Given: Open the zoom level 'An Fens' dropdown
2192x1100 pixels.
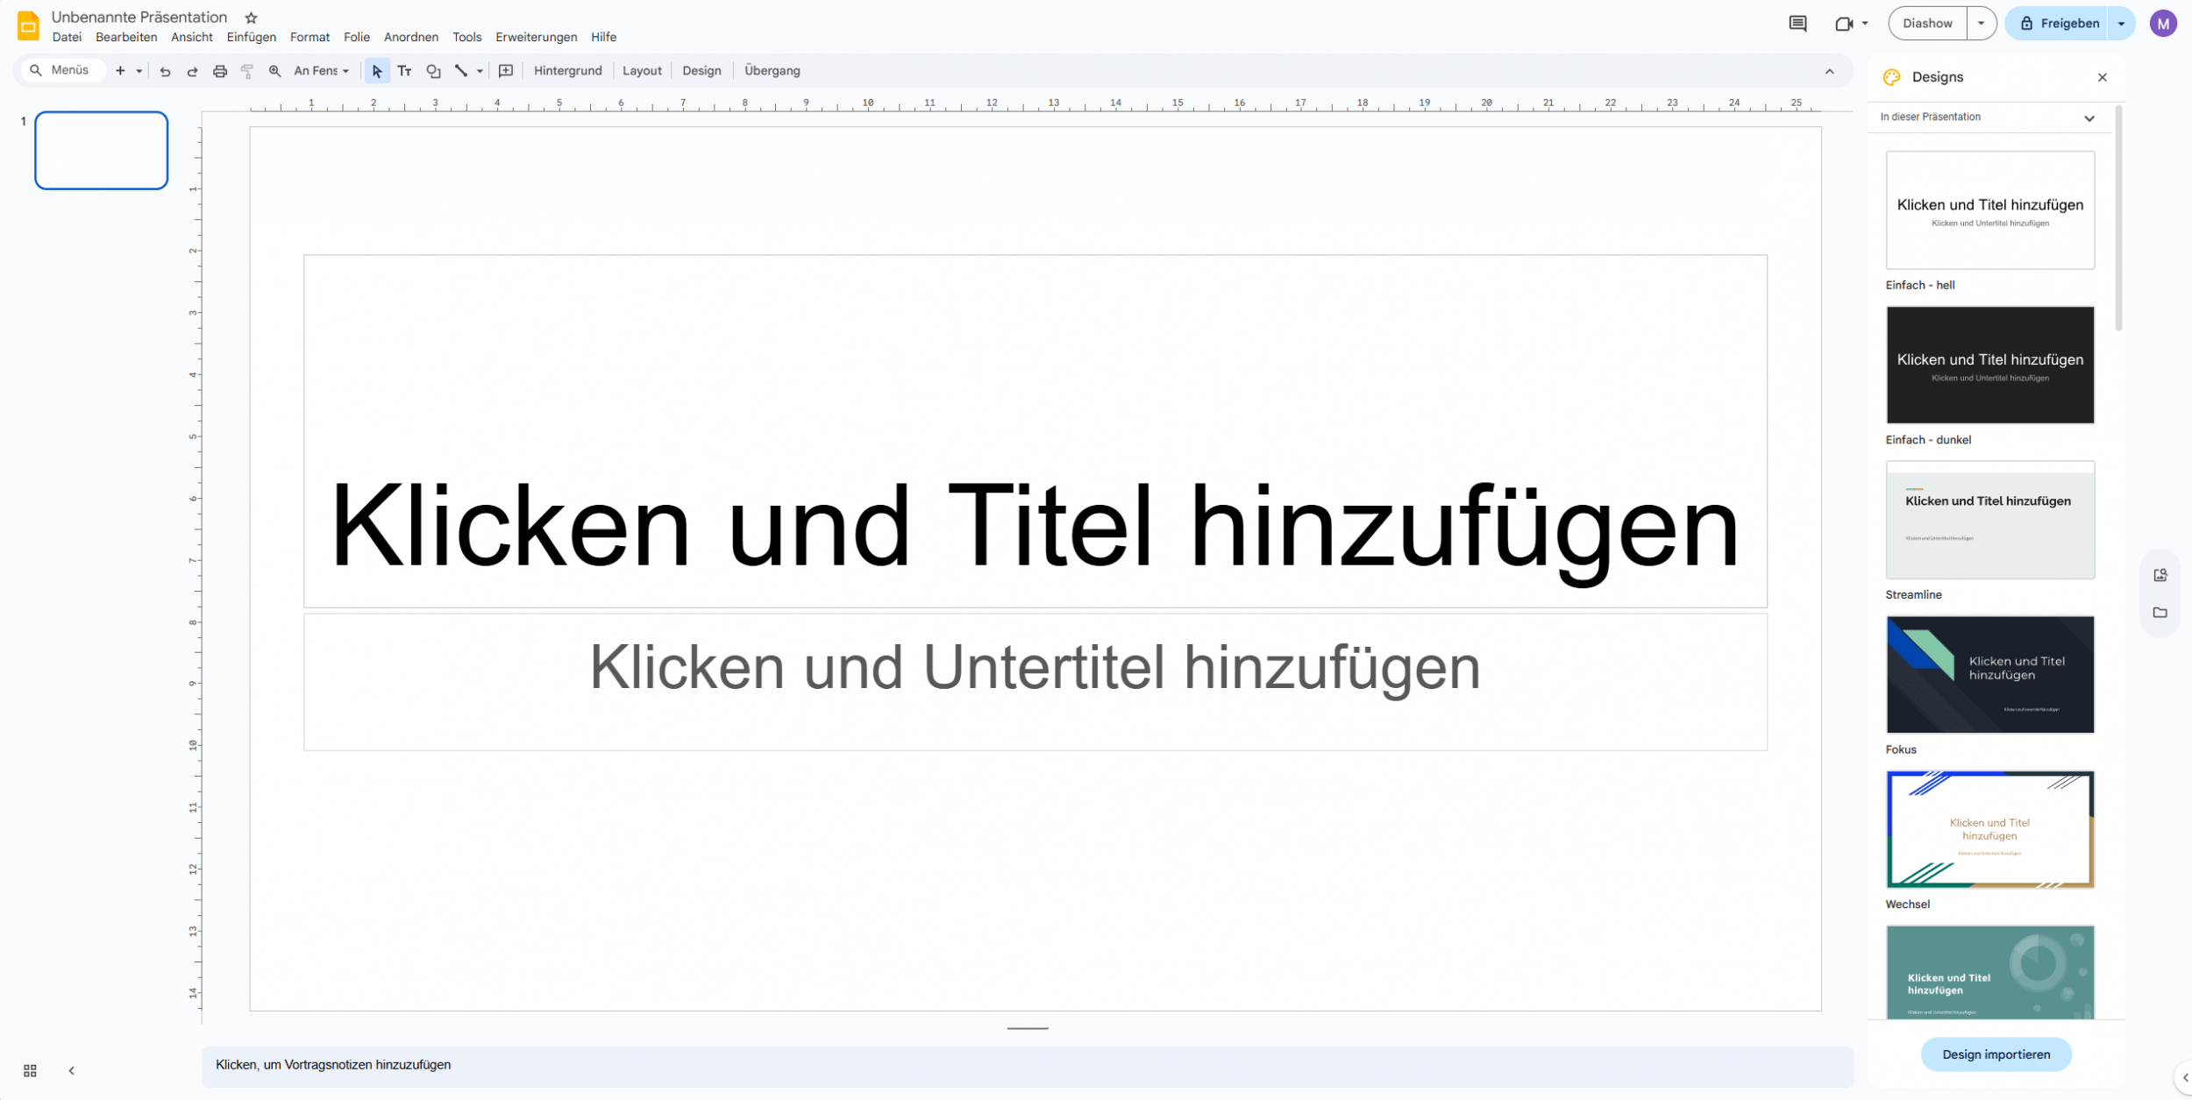Looking at the screenshot, I should (321, 71).
